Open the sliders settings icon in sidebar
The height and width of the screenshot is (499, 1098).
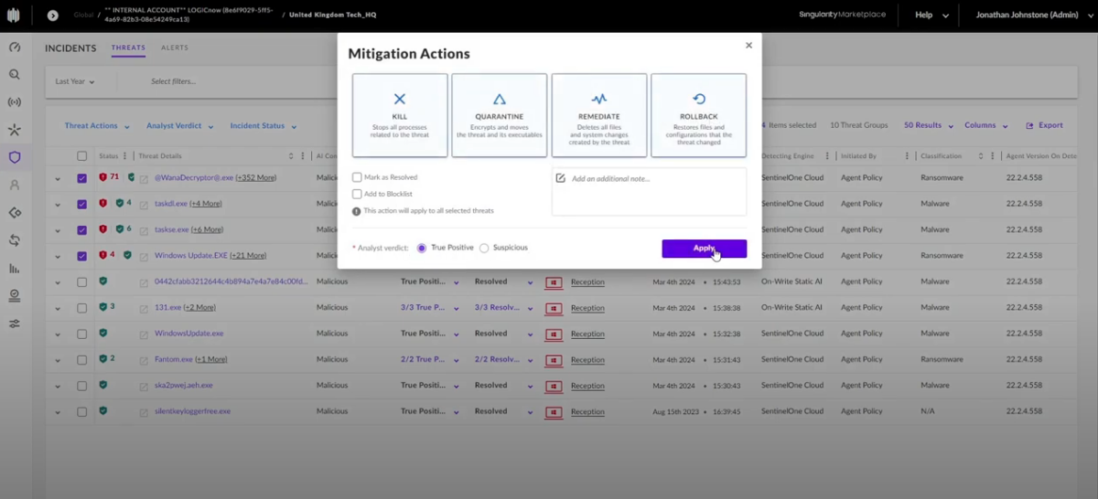point(14,324)
